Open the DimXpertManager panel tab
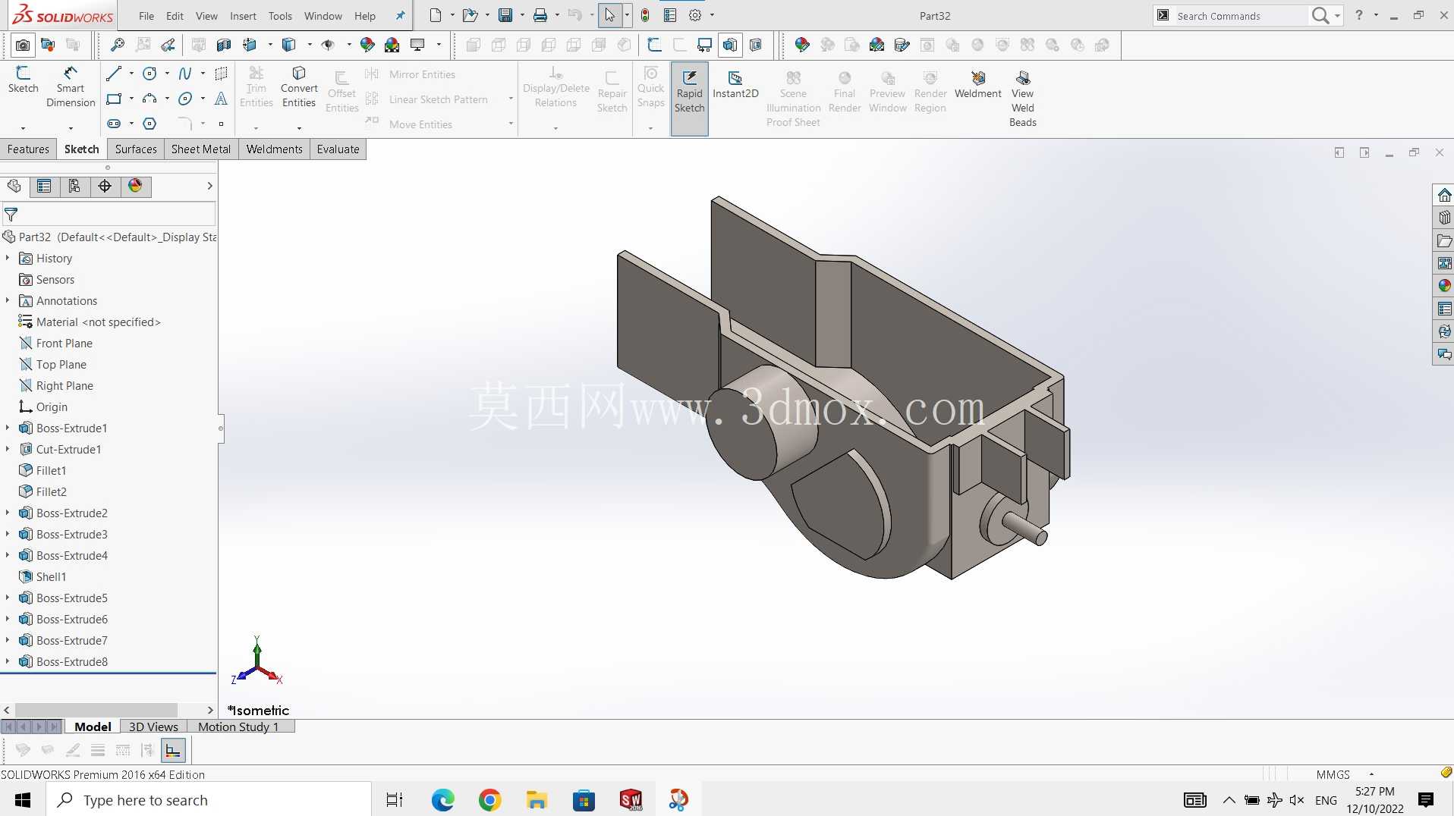 point(105,186)
